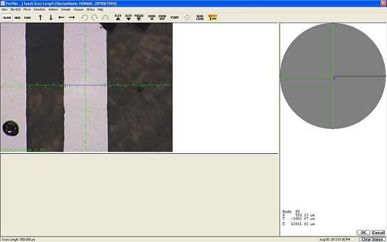The height and width of the screenshot is (242, 387).
Task: Move stage left with left arrow
Action: (61, 17)
